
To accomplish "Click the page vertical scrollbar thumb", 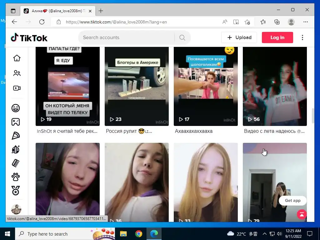I will point(313,116).
